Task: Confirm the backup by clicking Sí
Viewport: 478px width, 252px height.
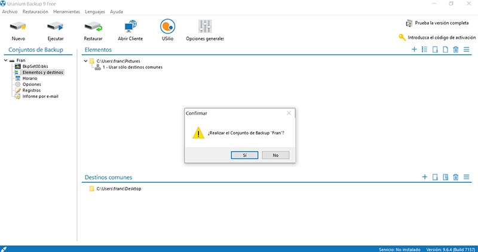Action: point(244,155)
